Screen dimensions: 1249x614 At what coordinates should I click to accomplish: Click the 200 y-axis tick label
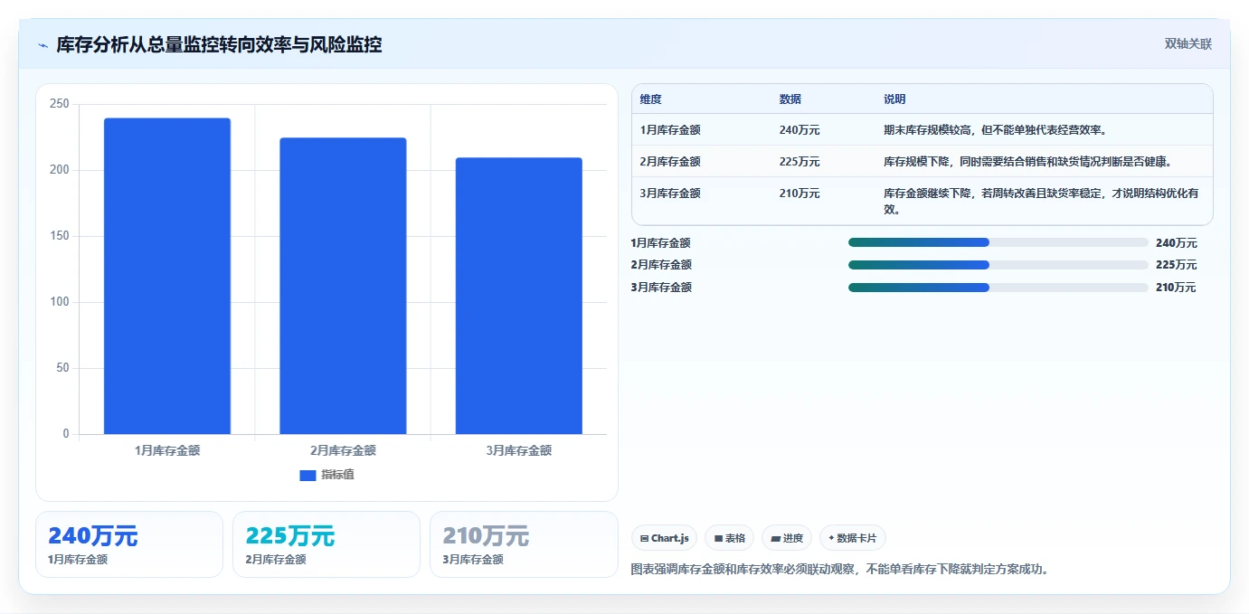60,170
